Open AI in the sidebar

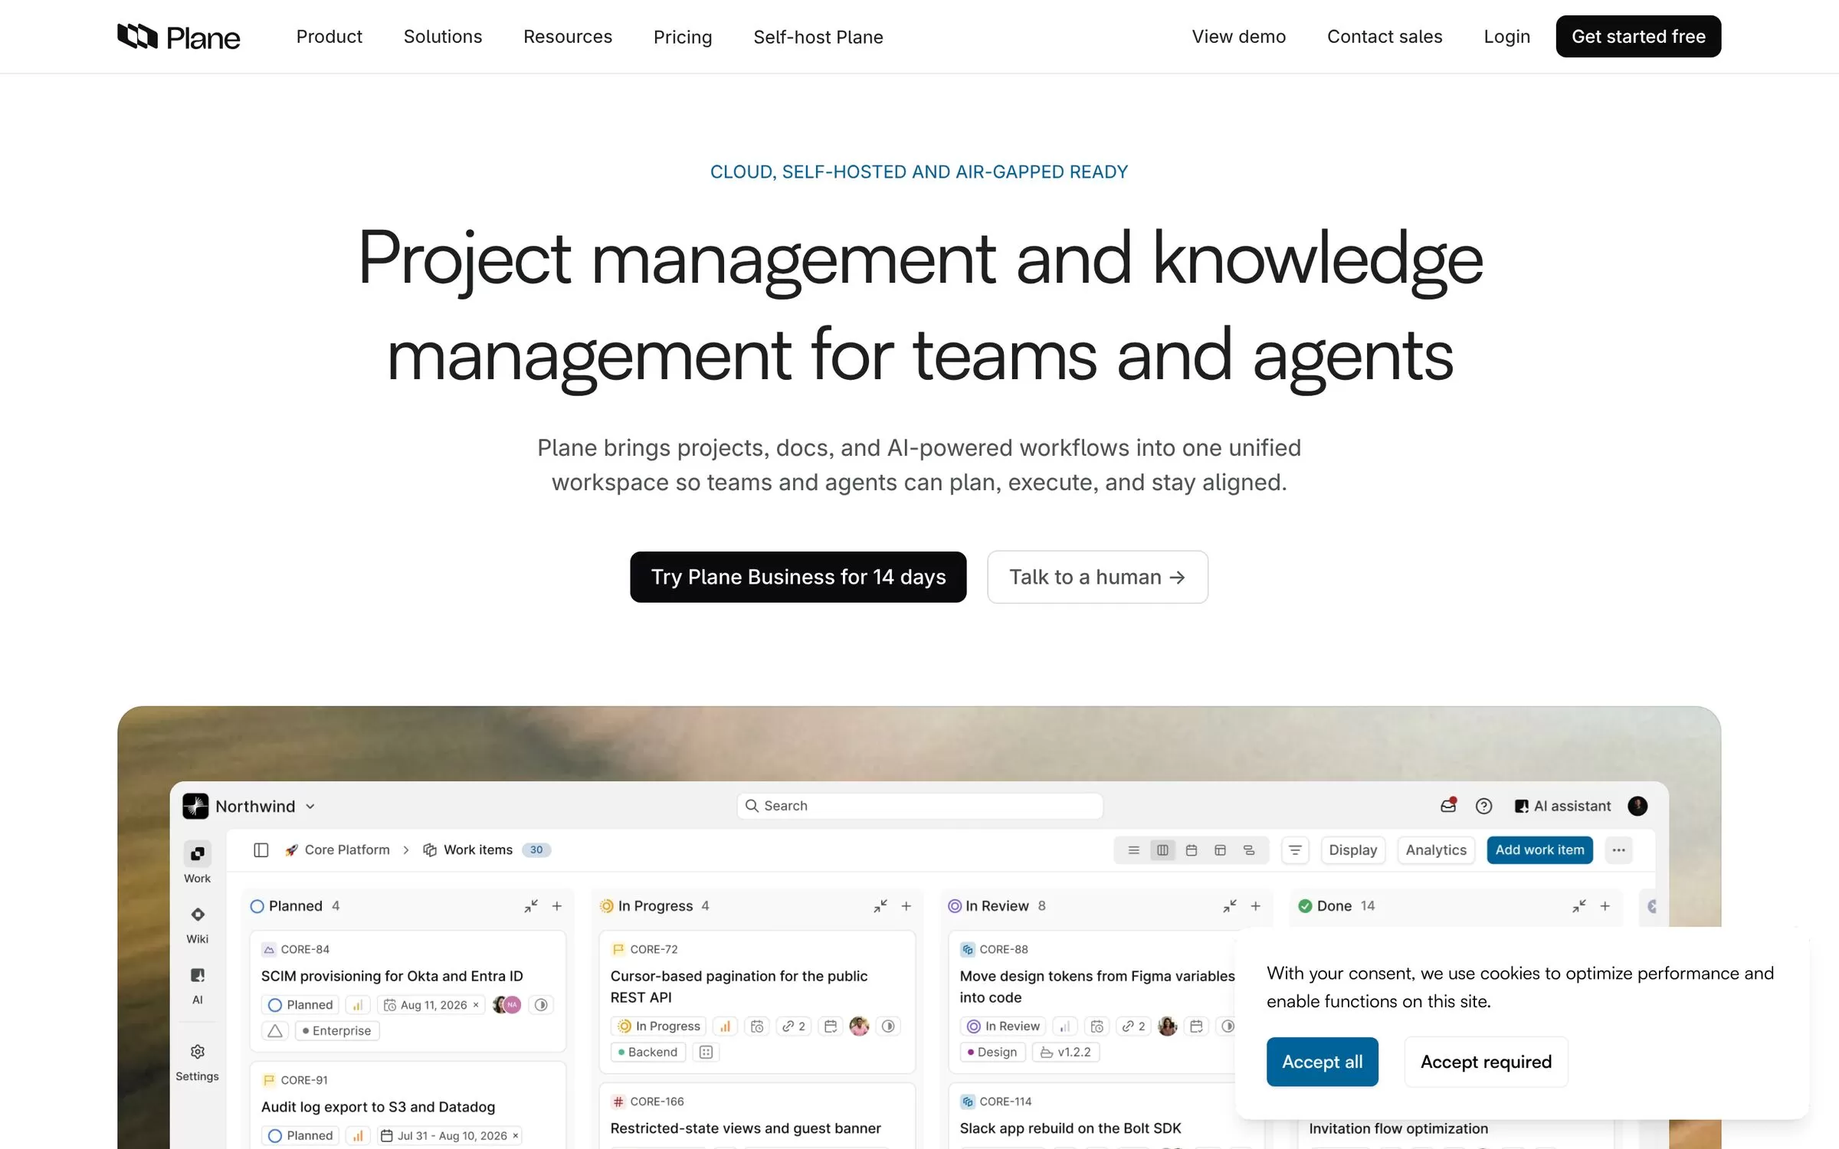pos(197,985)
